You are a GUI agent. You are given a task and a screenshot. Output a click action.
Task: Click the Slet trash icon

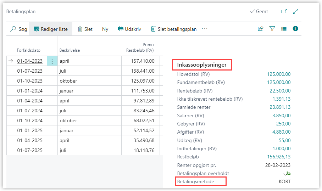point(80,29)
